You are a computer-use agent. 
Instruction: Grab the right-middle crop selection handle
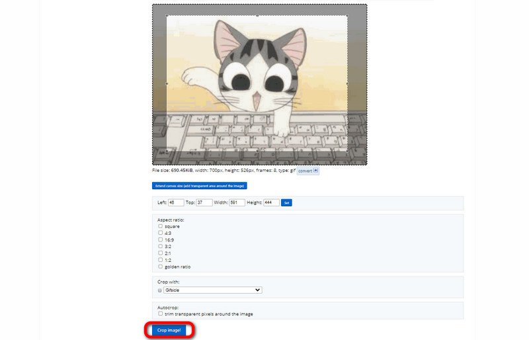(347, 83)
